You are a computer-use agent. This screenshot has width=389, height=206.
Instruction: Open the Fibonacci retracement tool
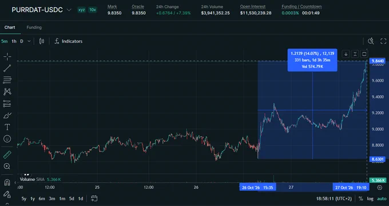7,80
